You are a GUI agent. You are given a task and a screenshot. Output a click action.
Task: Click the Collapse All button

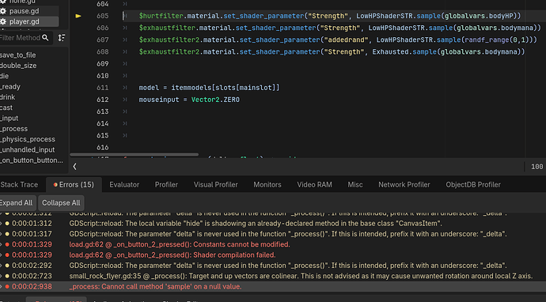pyautogui.click(x=61, y=203)
